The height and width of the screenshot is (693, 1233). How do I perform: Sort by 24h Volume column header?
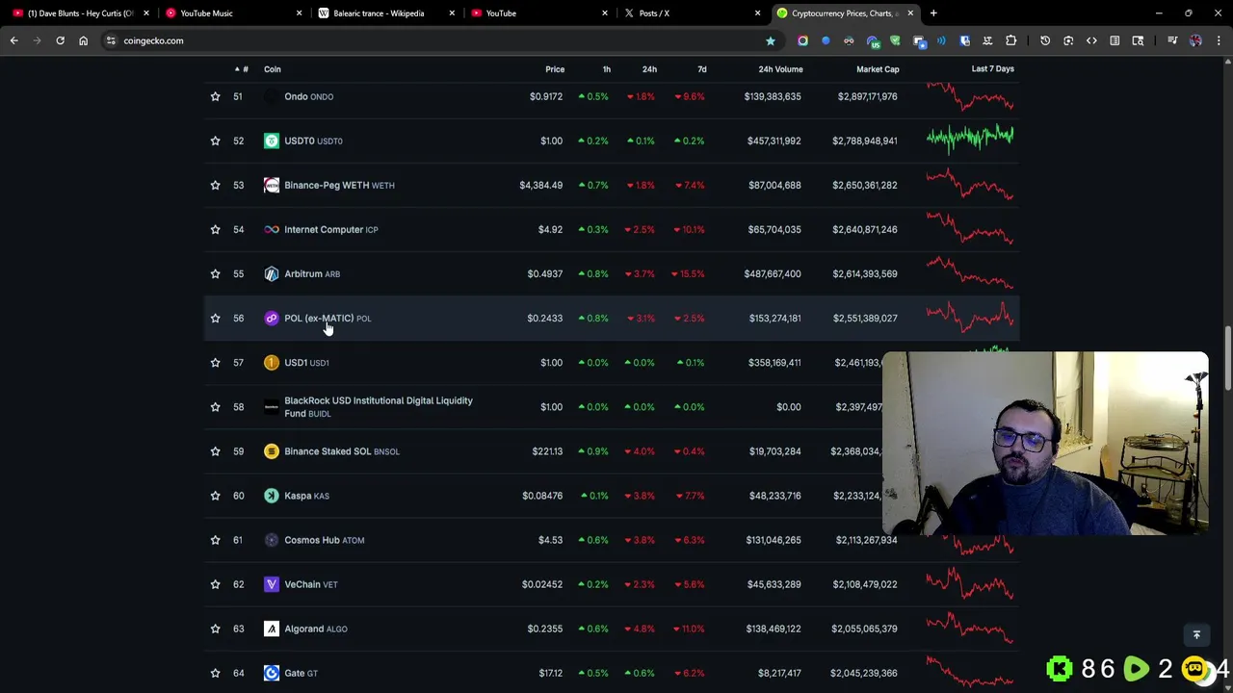click(780, 69)
